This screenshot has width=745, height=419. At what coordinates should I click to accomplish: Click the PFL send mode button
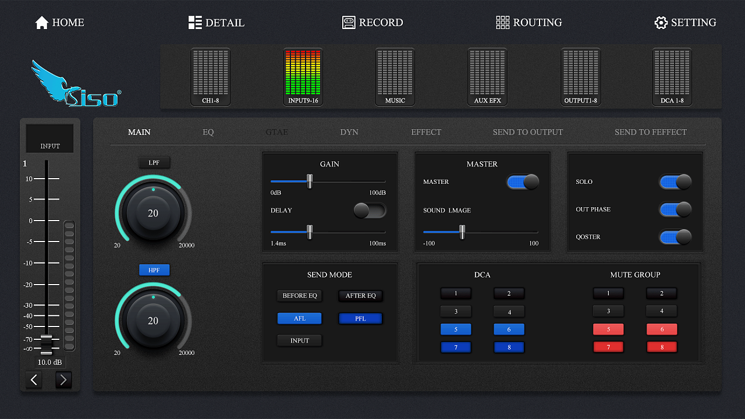(x=361, y=318)
